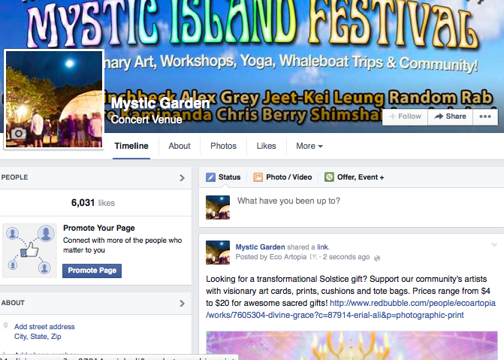The height and width of the screenshot is (360, 504).
Task: Expand the People section chevron
Action: pos(183,177)
